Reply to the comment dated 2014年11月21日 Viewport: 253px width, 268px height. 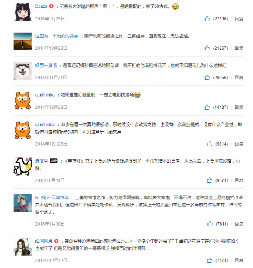click(239, 78)
